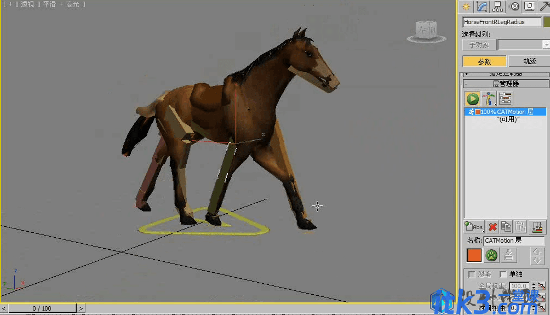
Task: Edit the CATMotion 层 name field
Action: tap(514, 240)
